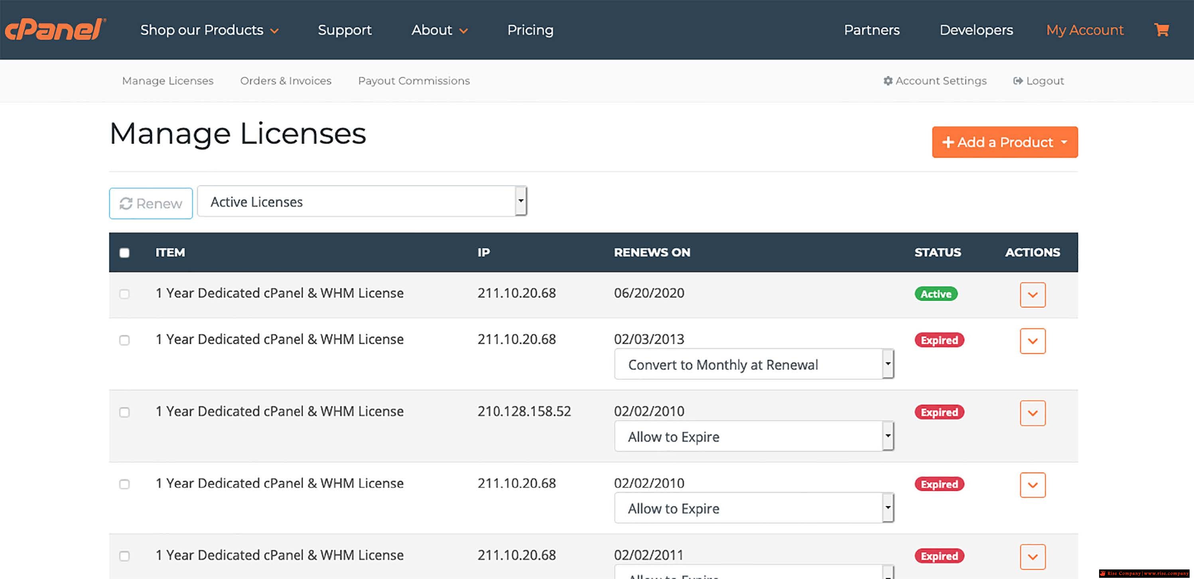
Task: Log out with the Logout link
Action: [x=1038, y=80]
